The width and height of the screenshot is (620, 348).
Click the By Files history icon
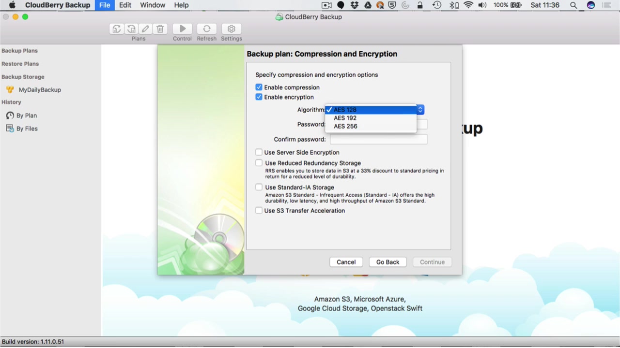pyautogui.click(x=10, y=129)
